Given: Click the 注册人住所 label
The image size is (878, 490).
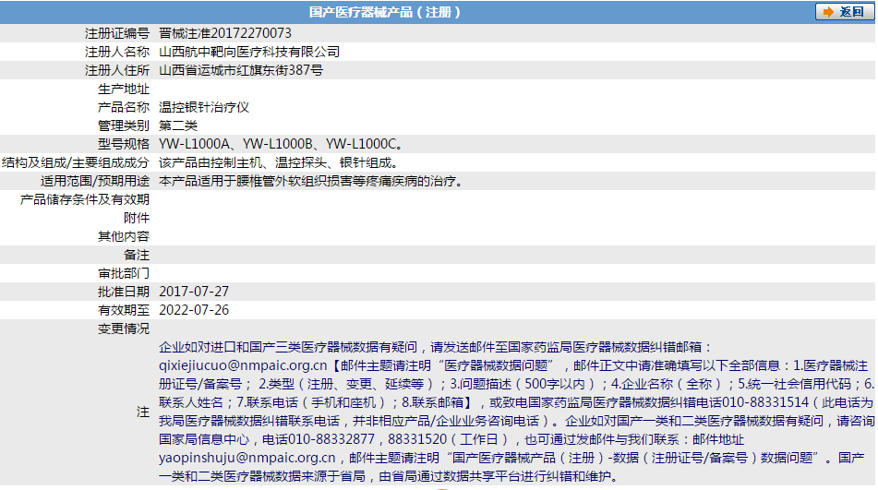Looking at the screenshot, I should pos(117,70).
